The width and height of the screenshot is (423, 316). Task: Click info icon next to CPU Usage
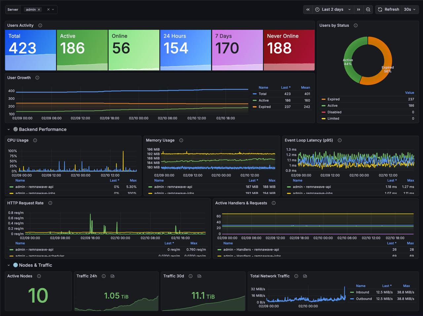[x=35, y=140]
